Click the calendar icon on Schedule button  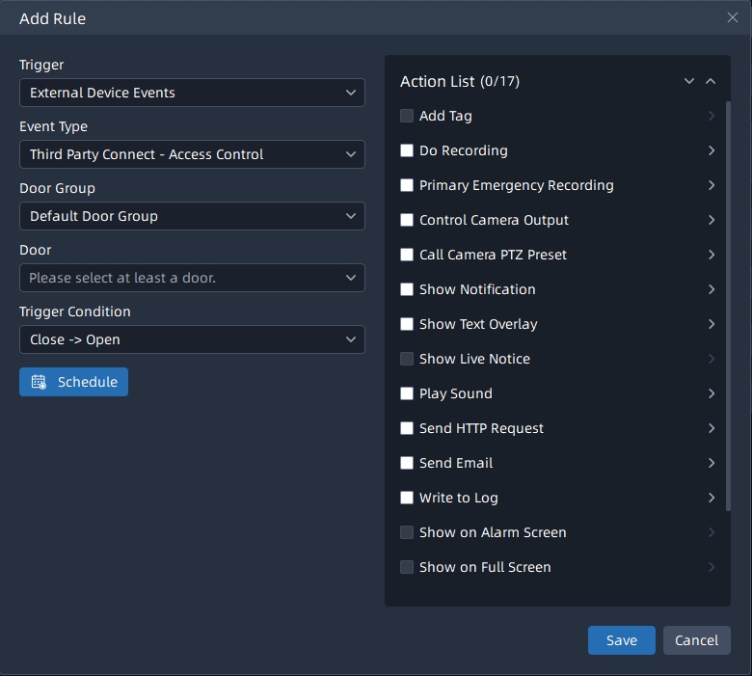point(39,382)
